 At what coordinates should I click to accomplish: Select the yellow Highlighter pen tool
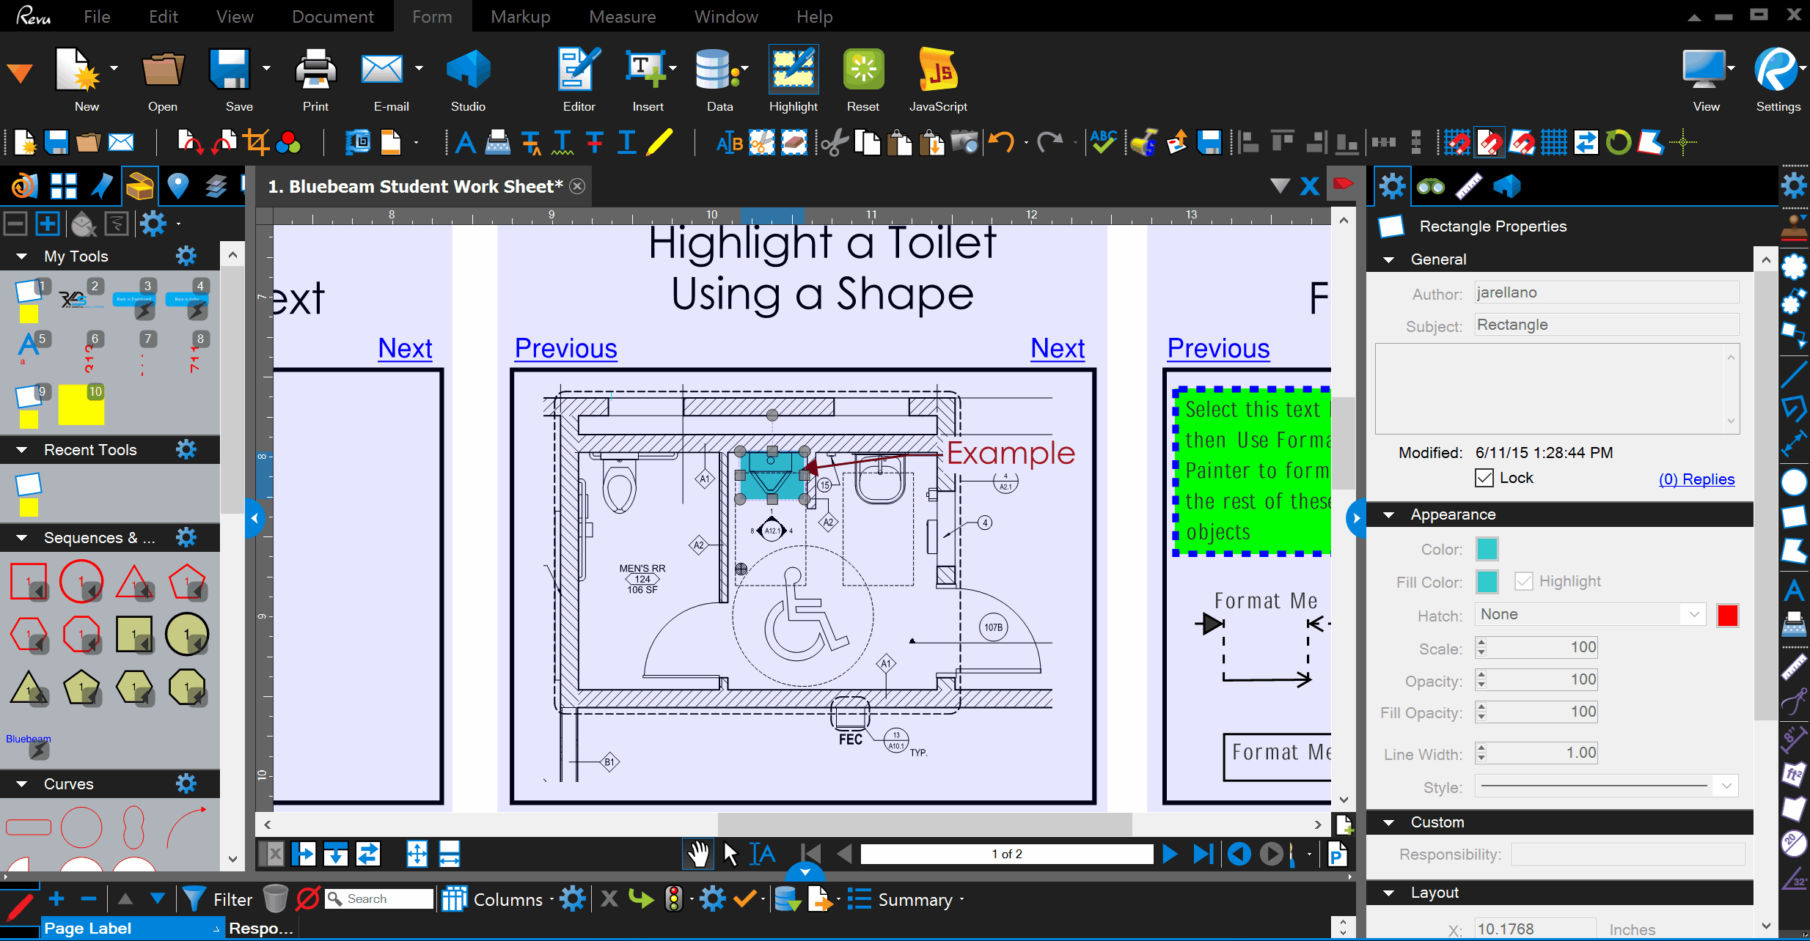(659, 142)
